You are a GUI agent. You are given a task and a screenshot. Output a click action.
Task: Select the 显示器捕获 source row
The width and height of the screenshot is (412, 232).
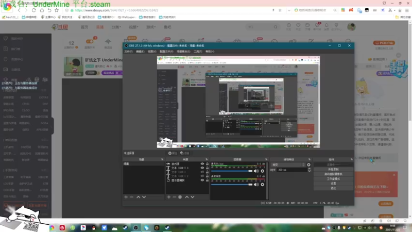pyautogui.click(x=187, y=180)
